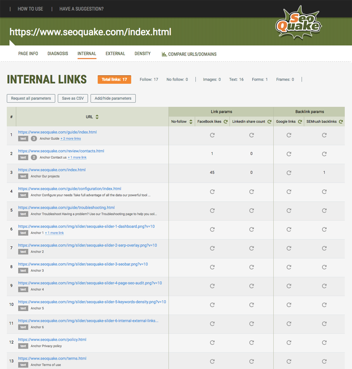The width and height of the screenshot is (352, 369).
Task: Open the guide/index.html link
Action: [x=57, y=132]
